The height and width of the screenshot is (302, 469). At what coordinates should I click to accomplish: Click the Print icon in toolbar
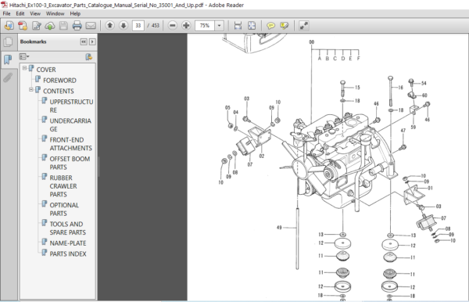click(77, 26)
